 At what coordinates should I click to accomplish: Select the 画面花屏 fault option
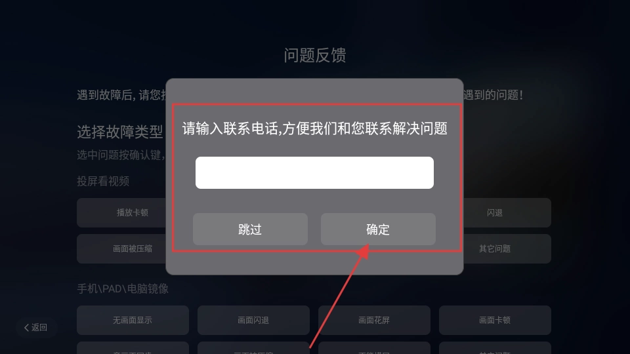click(x=375, y=321)
